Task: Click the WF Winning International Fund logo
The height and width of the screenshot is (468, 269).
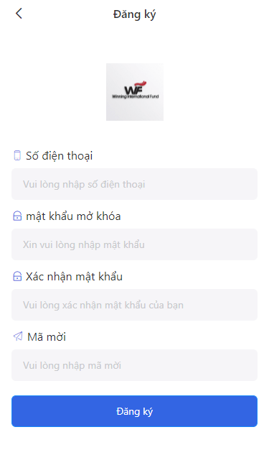Action: pyautogui.click(x=135, y=92)
